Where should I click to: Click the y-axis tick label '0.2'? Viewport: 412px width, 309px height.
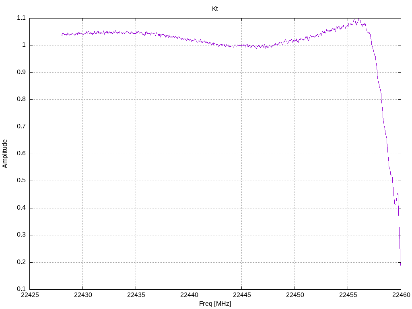coord(21,262)
